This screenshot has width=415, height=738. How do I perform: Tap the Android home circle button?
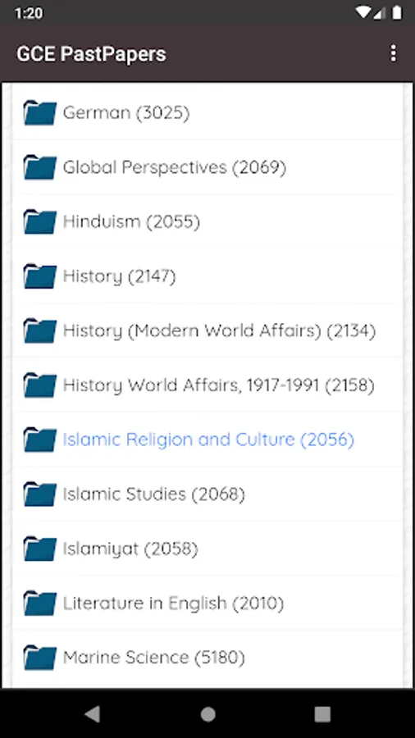207,714
